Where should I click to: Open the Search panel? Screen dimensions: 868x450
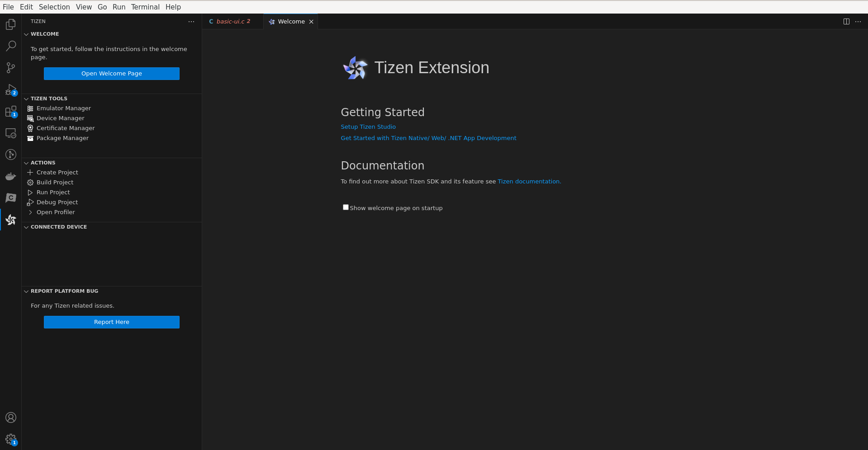pyautogui.click(x=10, y=46)
